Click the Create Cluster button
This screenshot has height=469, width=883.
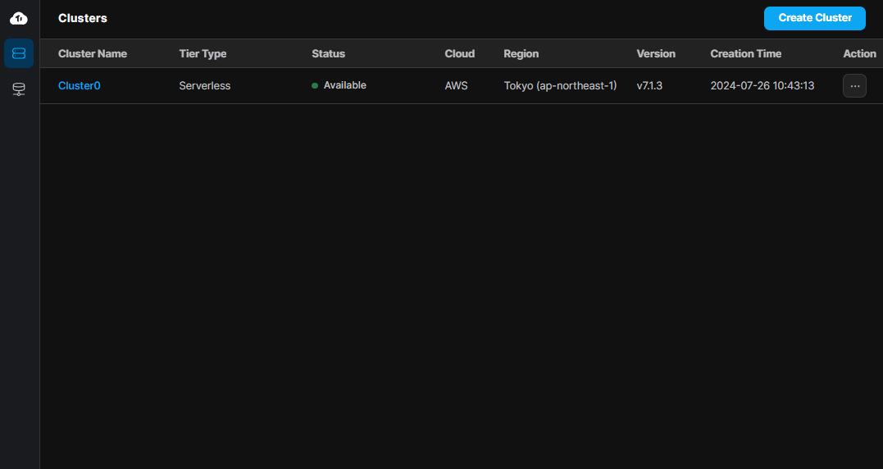point(814,18)
